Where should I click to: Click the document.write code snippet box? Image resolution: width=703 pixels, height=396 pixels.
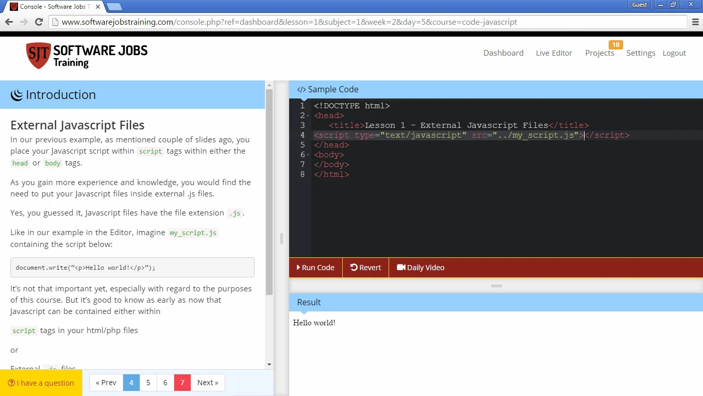[132, 268]
